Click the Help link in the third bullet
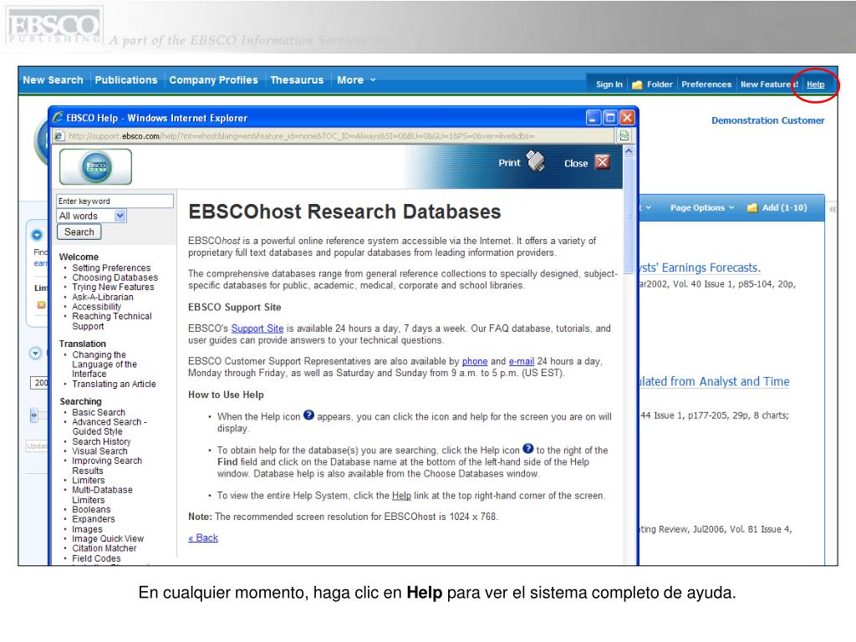Screen dimensions: 856x642 pos(401,495)
